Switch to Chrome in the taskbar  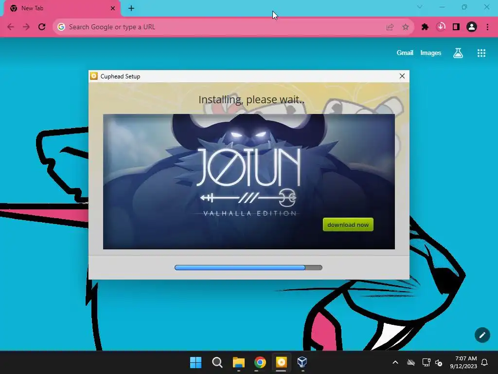tap(260, 362)
